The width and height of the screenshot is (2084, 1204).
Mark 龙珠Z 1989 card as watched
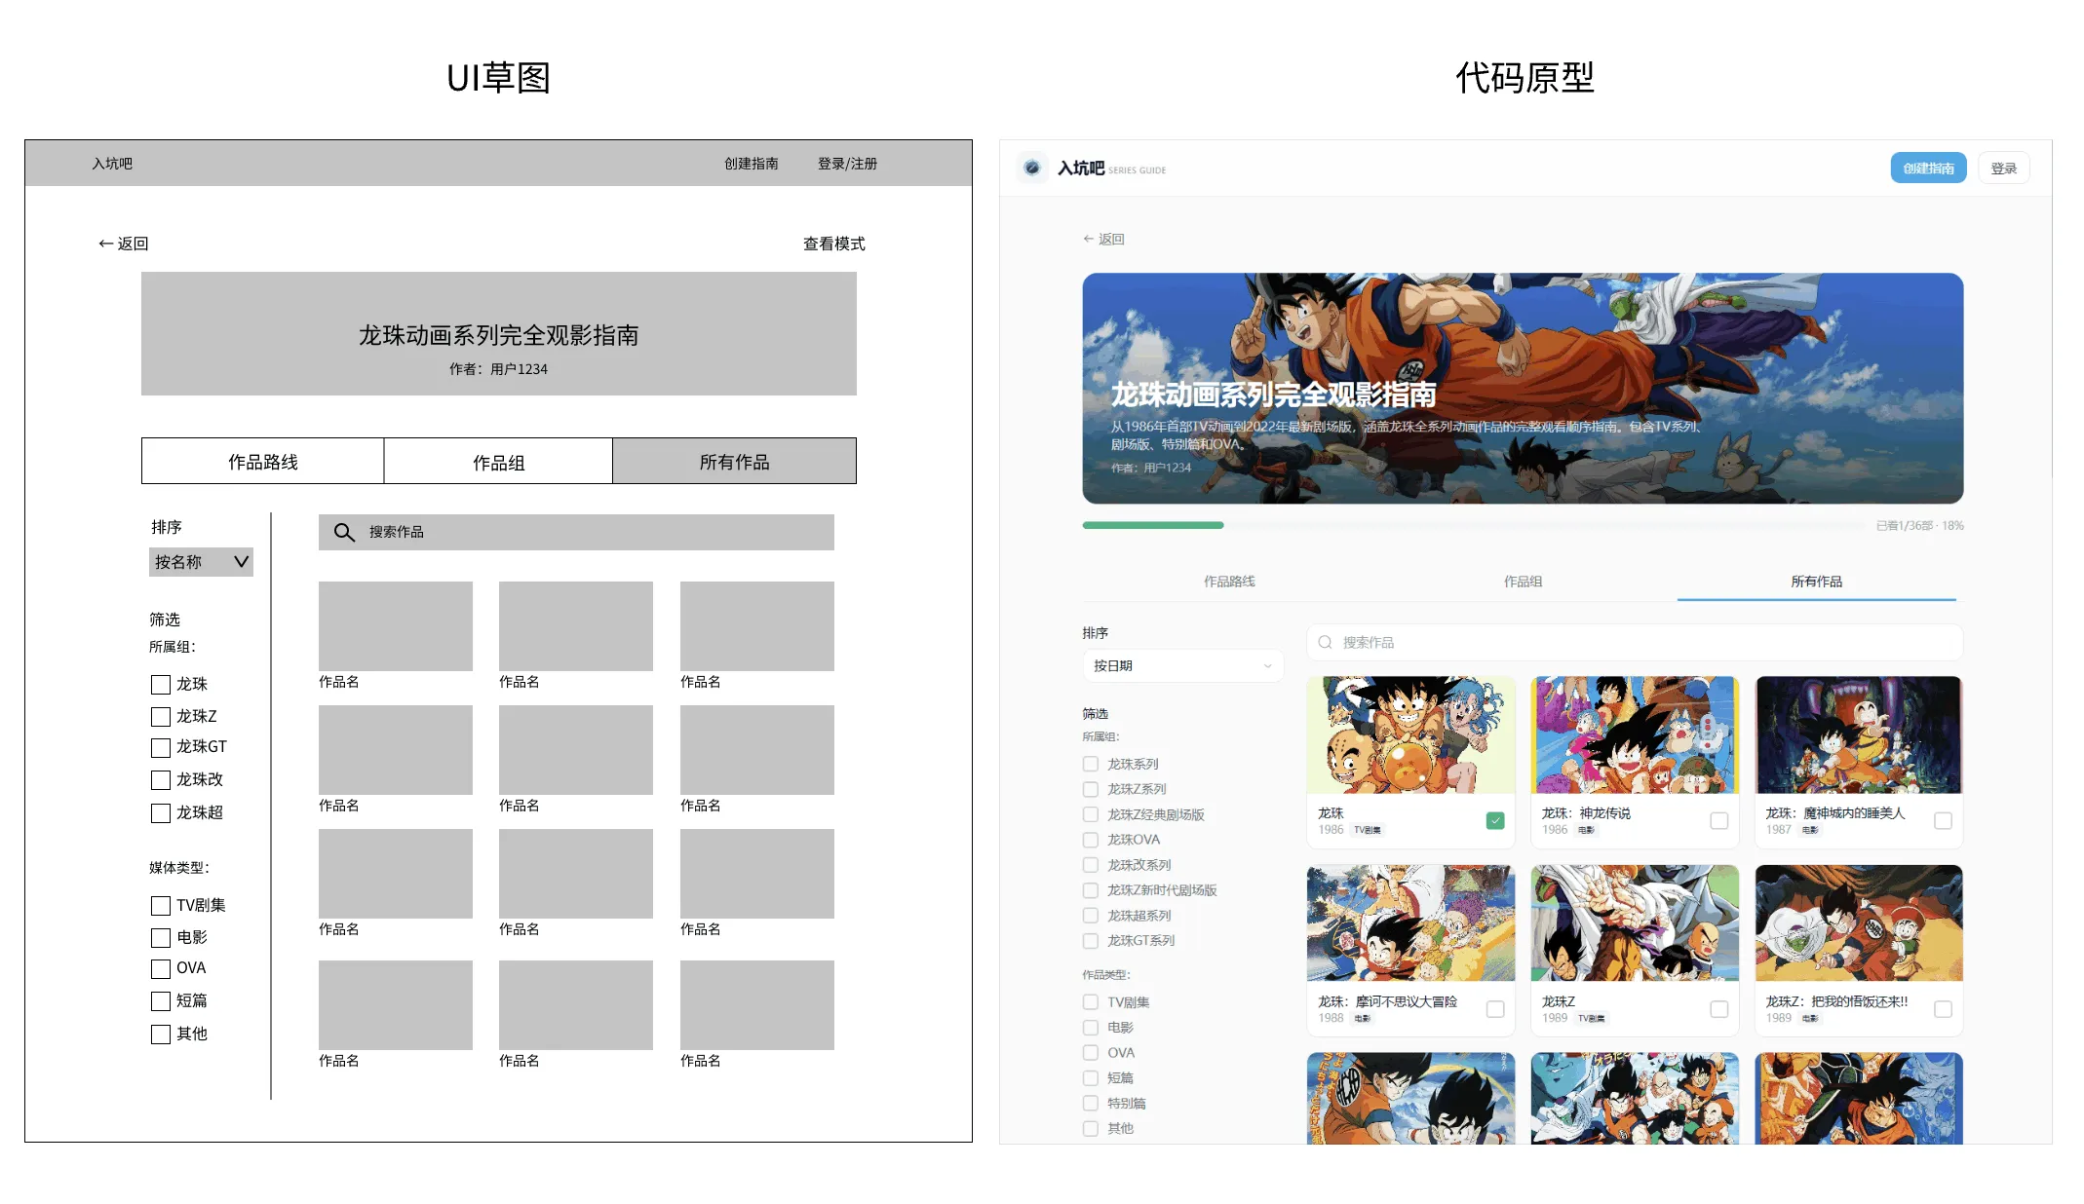(1719, 1009)
